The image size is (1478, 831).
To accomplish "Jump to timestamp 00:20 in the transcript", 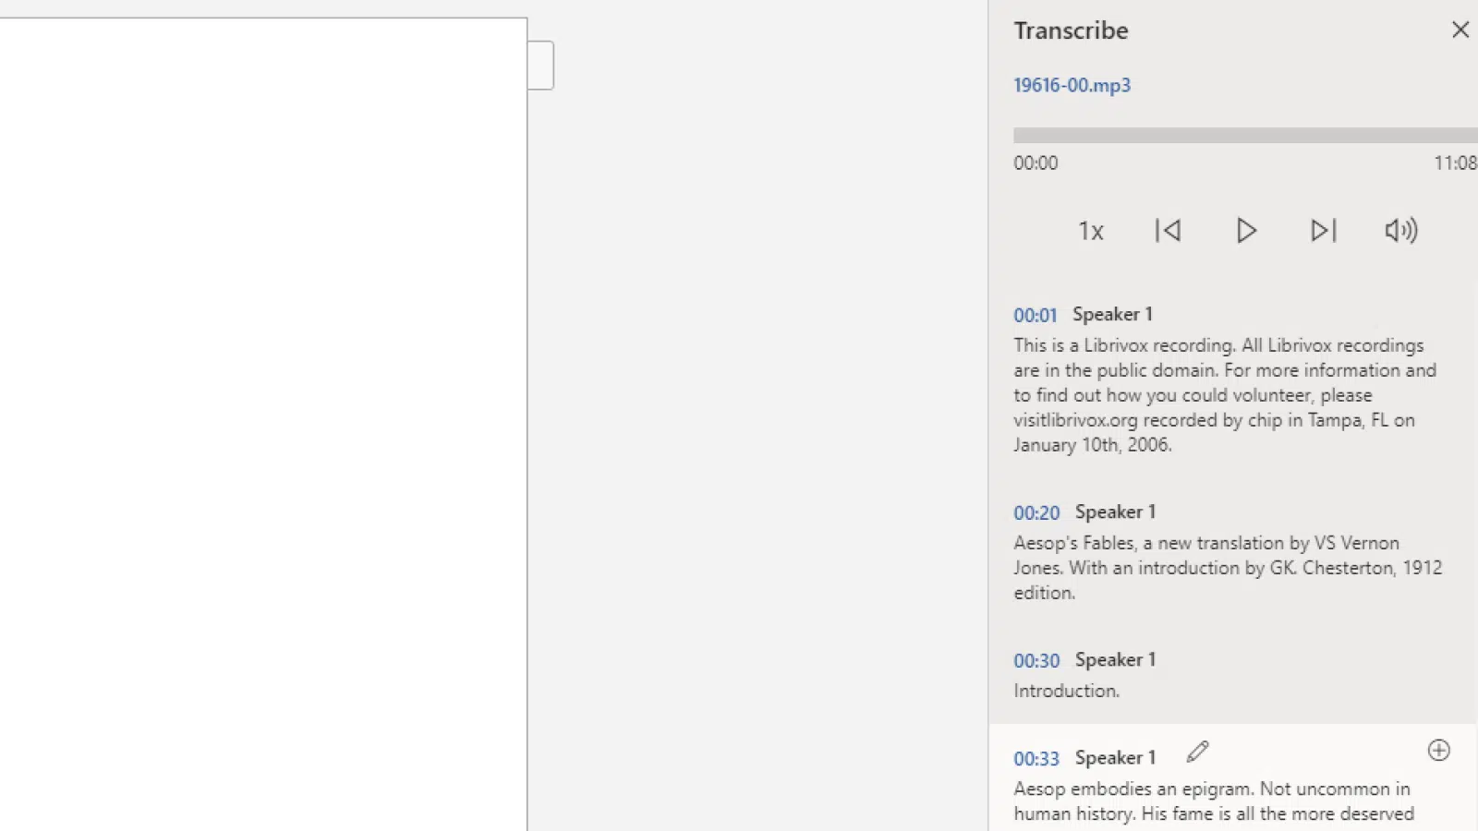I will coord(1036,512).
